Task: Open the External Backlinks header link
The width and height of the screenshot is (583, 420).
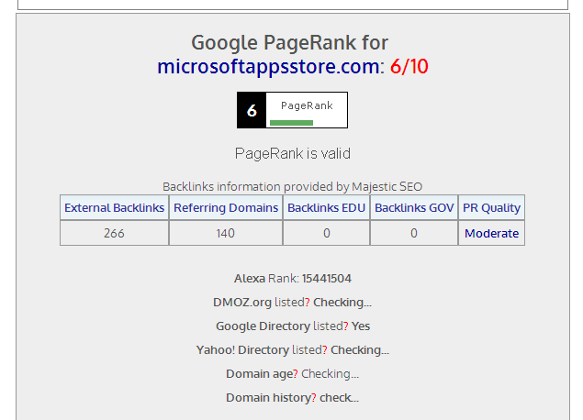Action: (114, 207)
